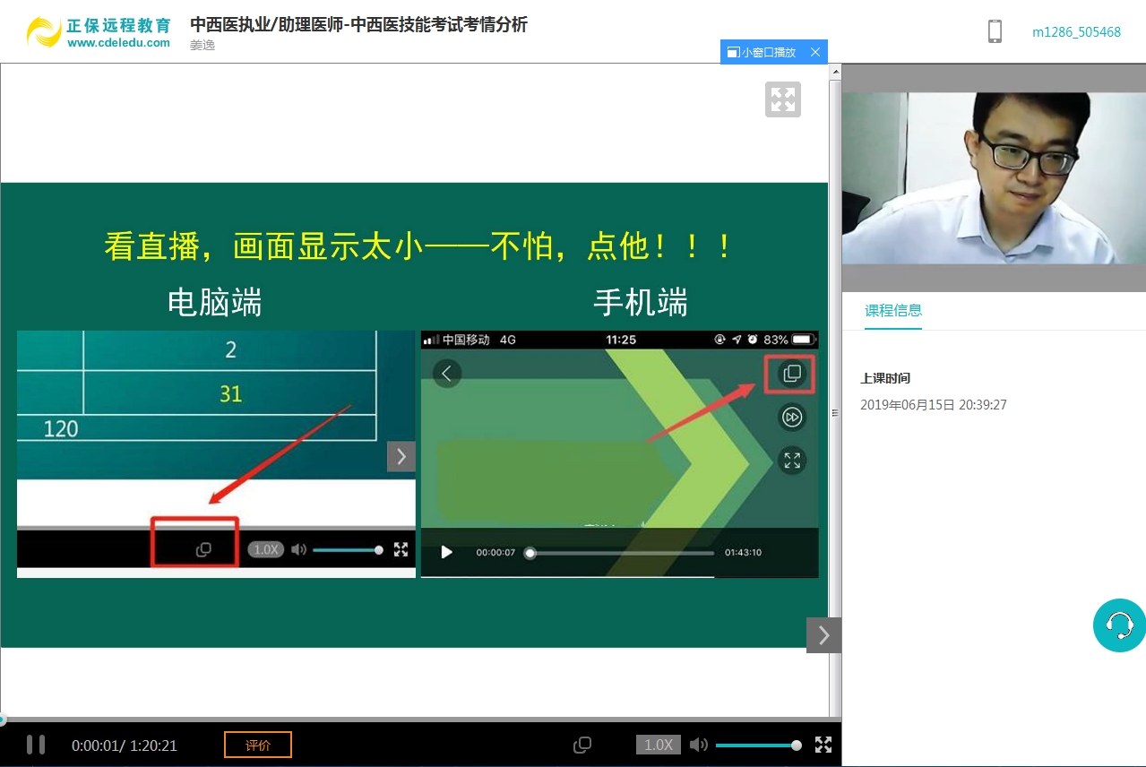Viewport: 1146px width, 767px height.
Task: Select the 课程信息 tab
Action: pyautogui.click(x=893, y=311)
